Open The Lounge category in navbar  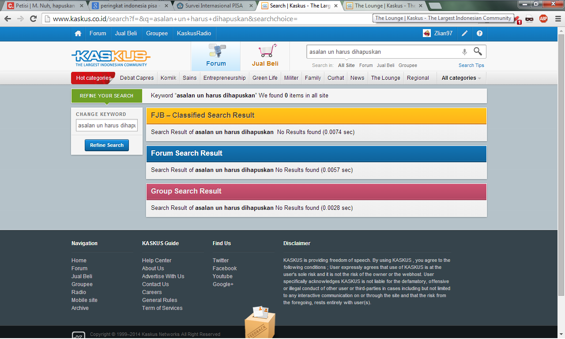click(x=386, y=78)
